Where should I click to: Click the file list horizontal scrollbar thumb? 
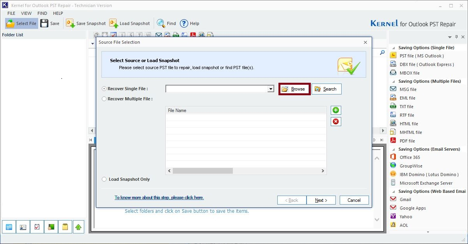pyautogui.click(x=203, y=171)
